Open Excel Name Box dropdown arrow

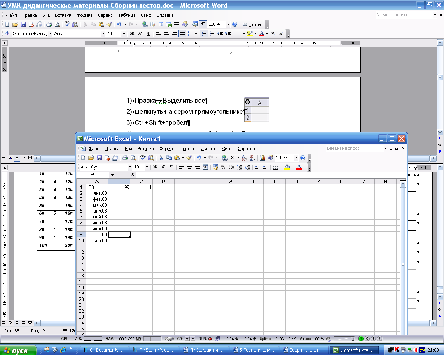(112, 175)
